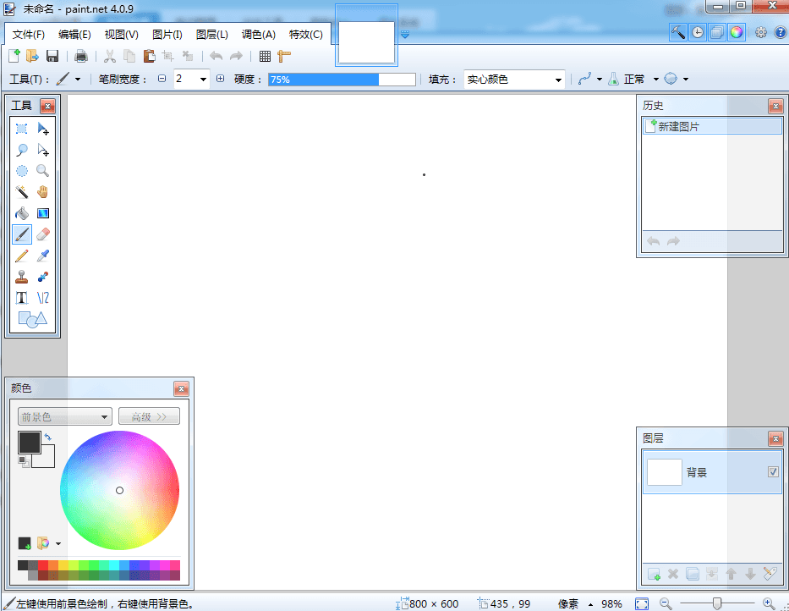Viewport: 789px width, 611px height.
Task: Open the 图层(L) menu
Action: pyautogui.click(x=211, y=35)
